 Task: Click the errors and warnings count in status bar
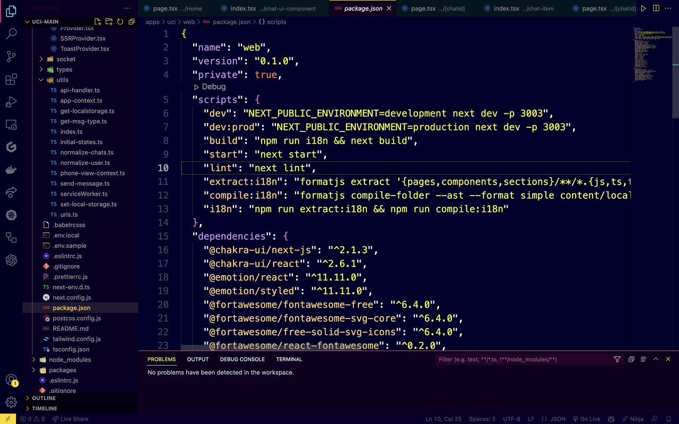(x=32, y=419)
